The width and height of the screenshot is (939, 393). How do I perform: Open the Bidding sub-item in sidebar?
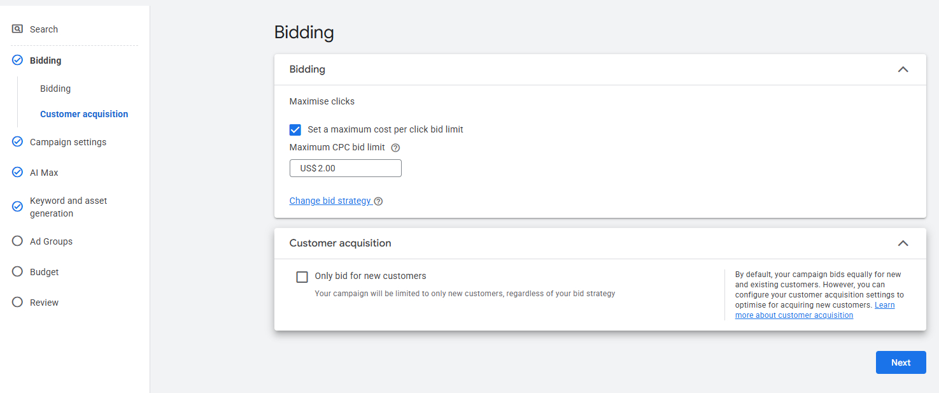click(55, 89)
